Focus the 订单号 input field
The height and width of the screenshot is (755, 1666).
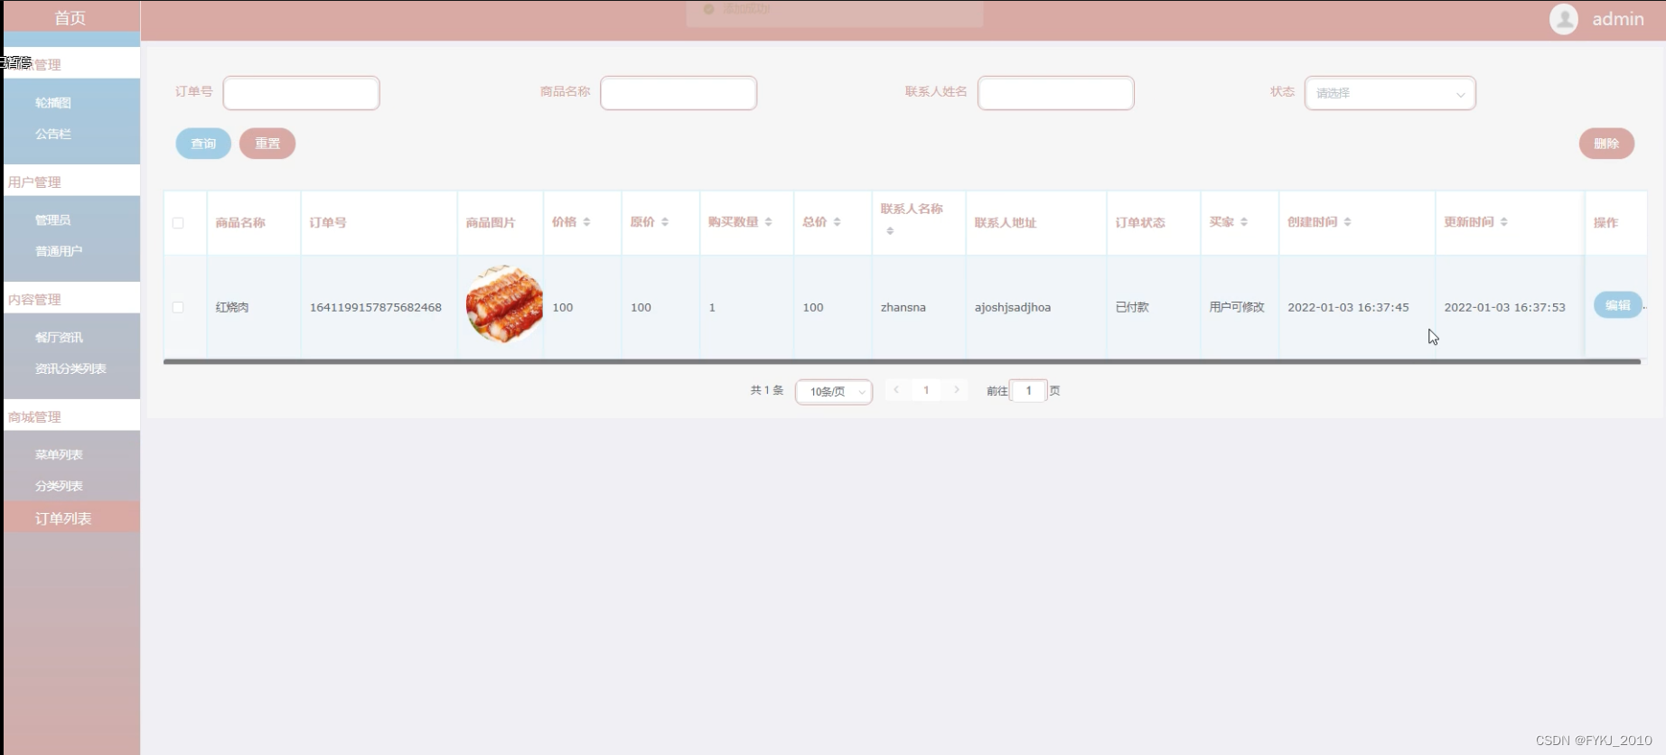pyautogui.click(x=301, y=93)
